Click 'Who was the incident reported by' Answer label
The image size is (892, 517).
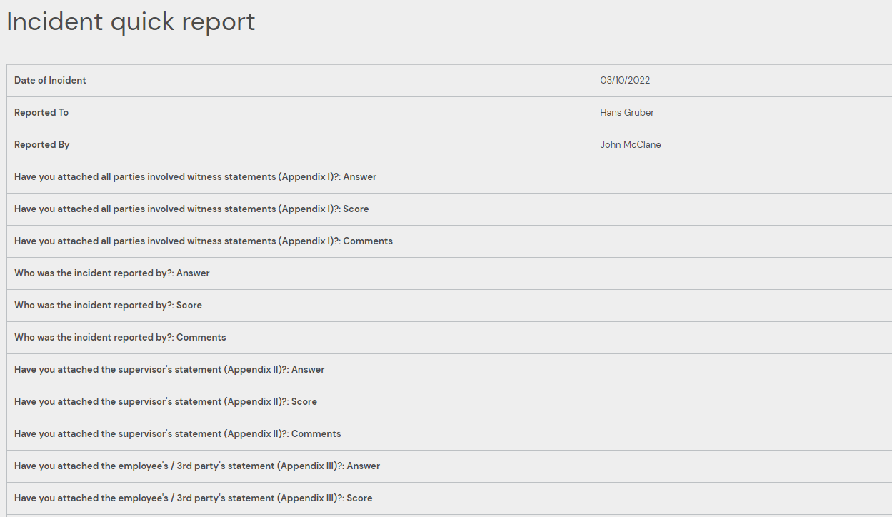[112, 273]
